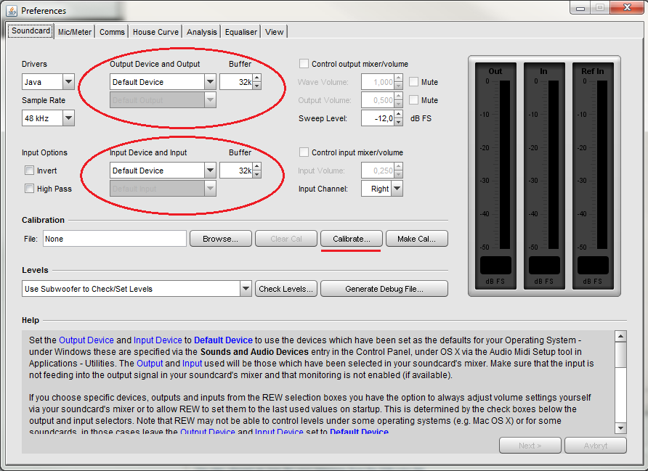Check the High Pass input option
The width and height of the screenshot is (648, 471).
click(x=29, y=189)
